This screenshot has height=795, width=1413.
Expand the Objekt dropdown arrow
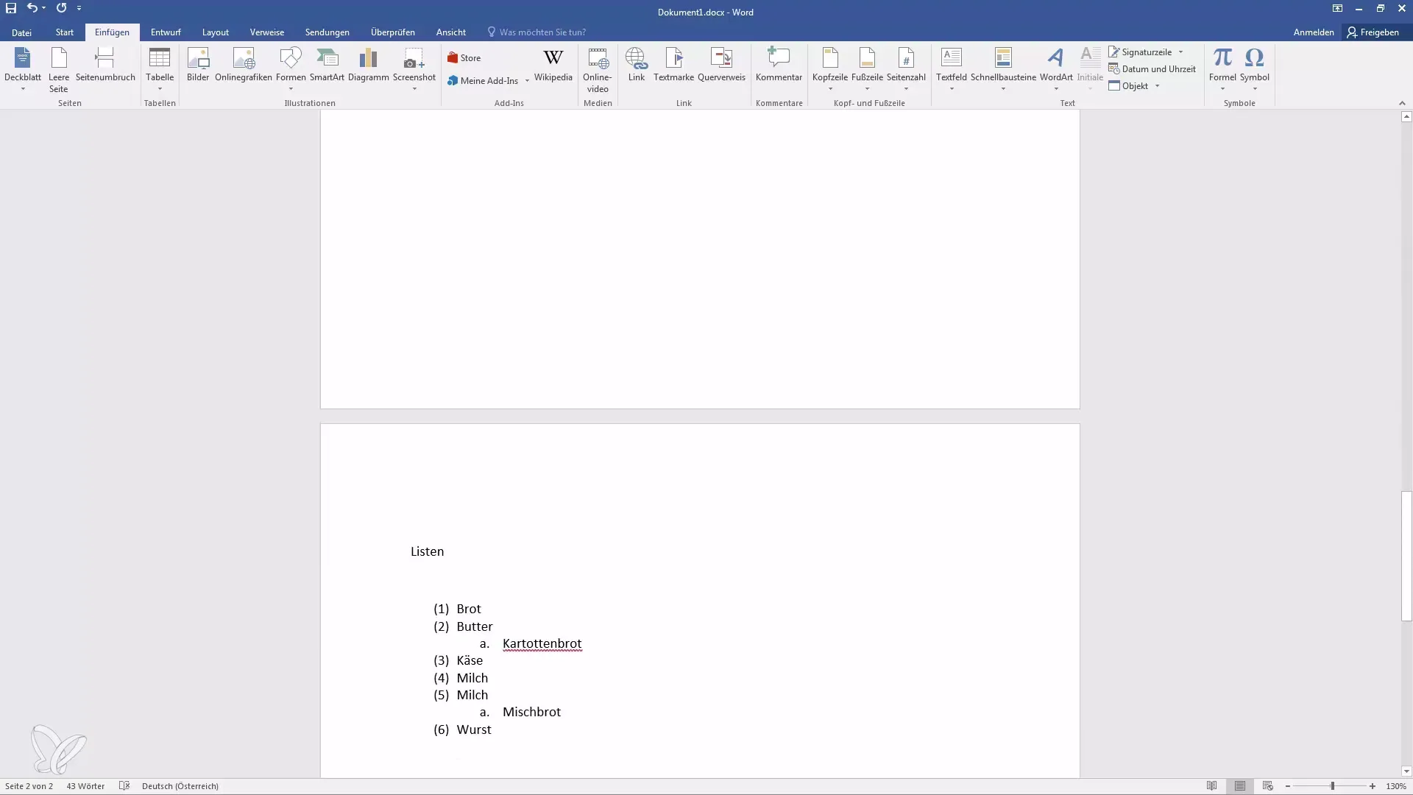[x=1157, y=86]
